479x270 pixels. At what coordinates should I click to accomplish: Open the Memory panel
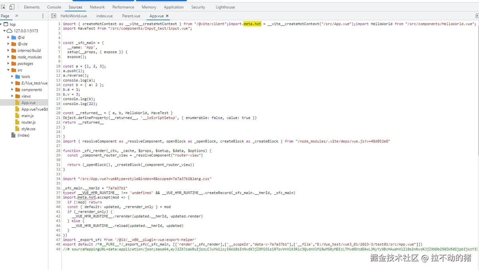click(149, 7)
